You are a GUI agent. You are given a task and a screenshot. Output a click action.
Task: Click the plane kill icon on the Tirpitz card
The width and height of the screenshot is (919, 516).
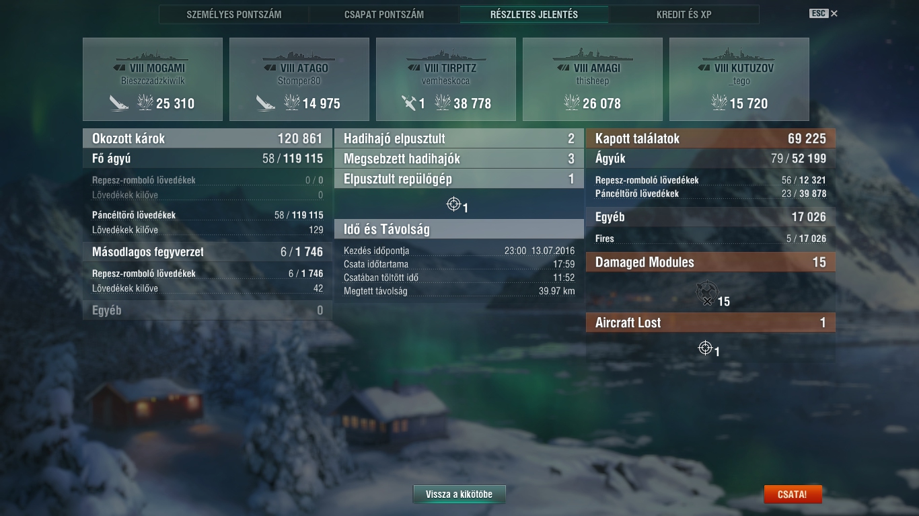pyautogui.click(x=409, y=103)
